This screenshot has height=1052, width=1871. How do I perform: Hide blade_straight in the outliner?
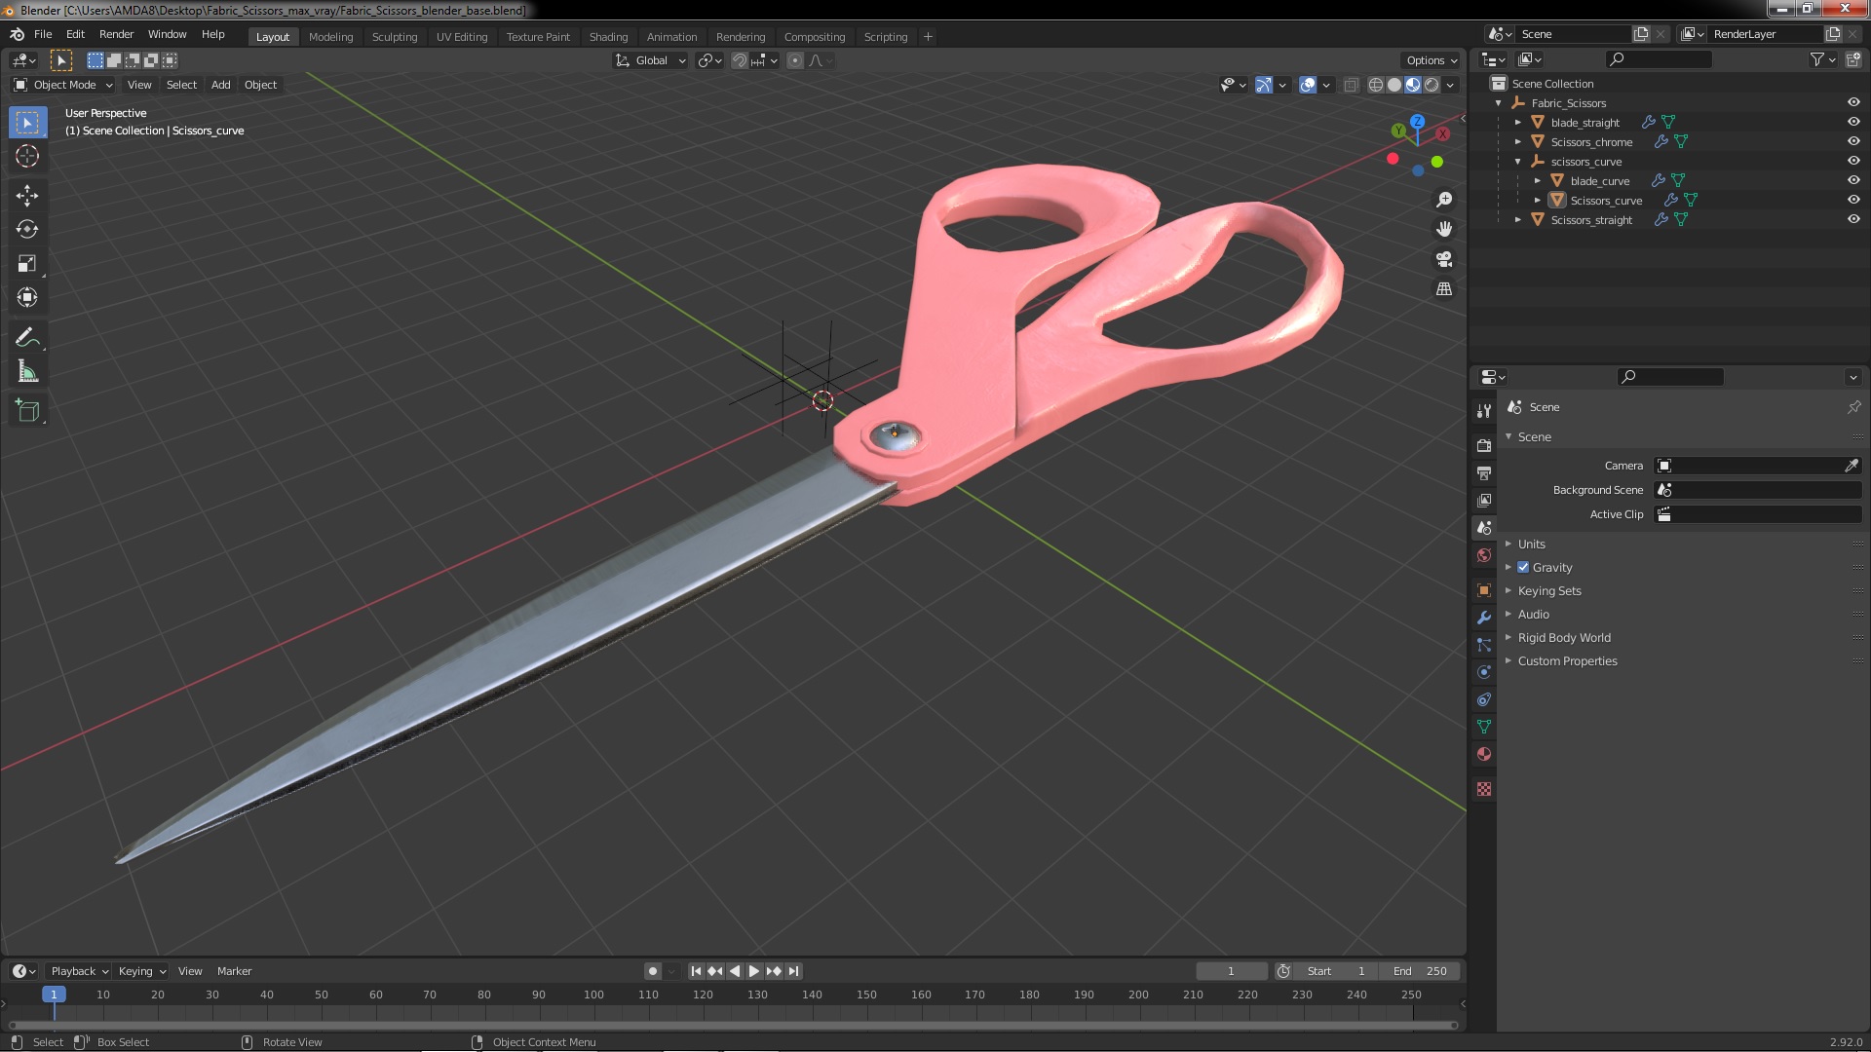(x=1853, y=122)
